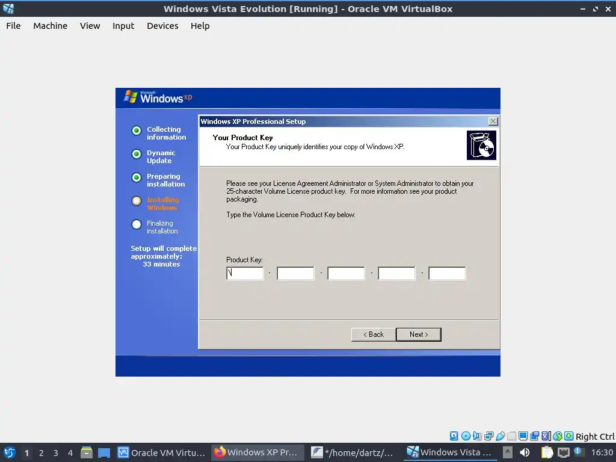This screenshot has height=462, width=616.
Task: Click the VirtualBox icon in the title bar
Action: pyautogui.click(x=8, y=8)
